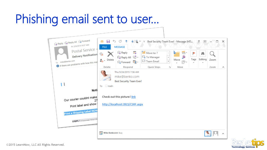Click the Meeting reply icon
267x150 pixels.
tap(135, 53)
